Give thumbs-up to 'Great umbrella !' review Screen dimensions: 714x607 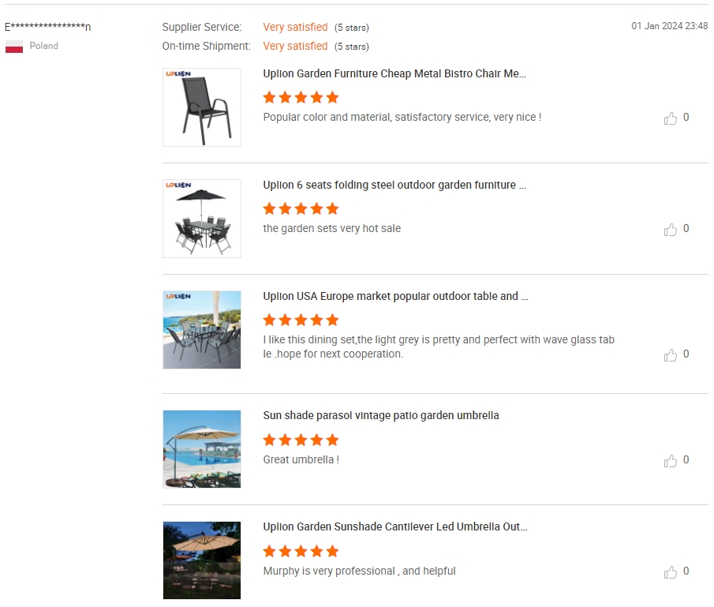tap(671, 461)
